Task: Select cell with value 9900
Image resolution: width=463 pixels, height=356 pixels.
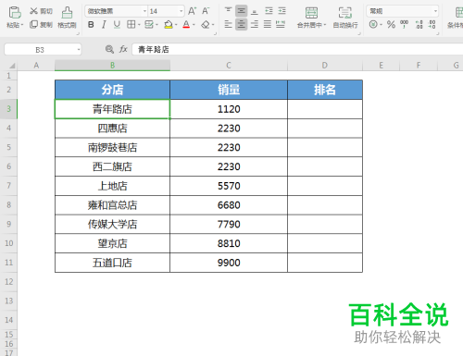Action: tap(229, 263)
